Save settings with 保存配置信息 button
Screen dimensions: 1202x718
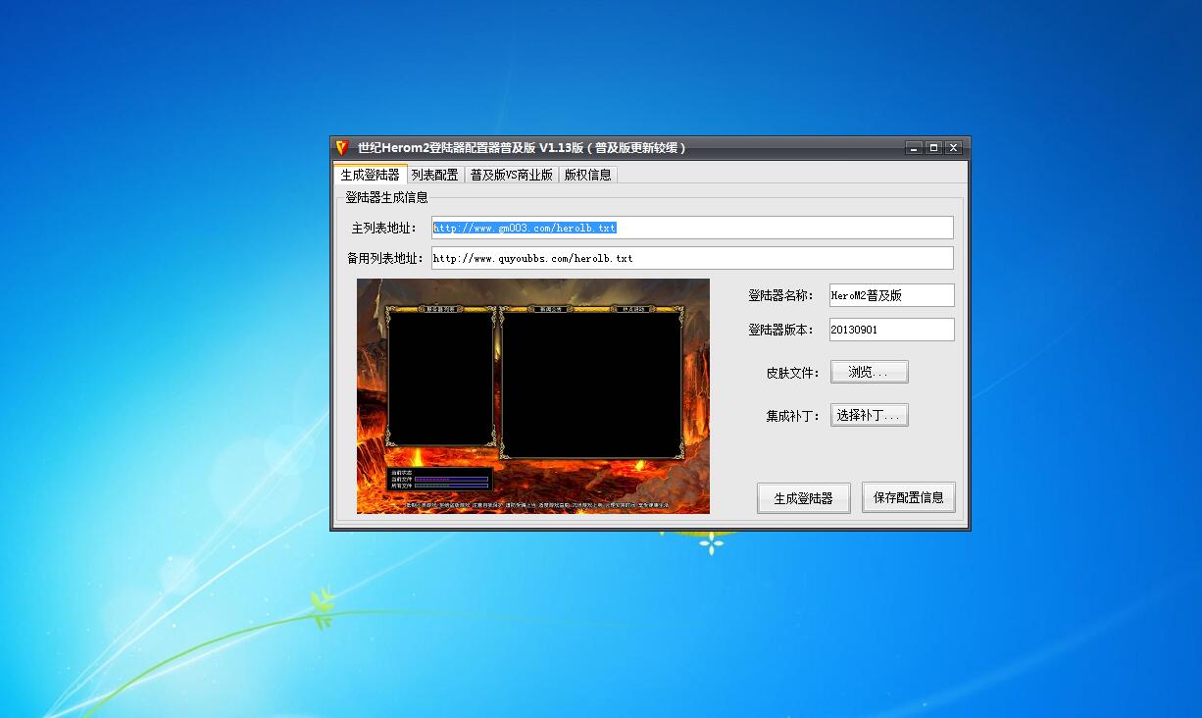908,497
